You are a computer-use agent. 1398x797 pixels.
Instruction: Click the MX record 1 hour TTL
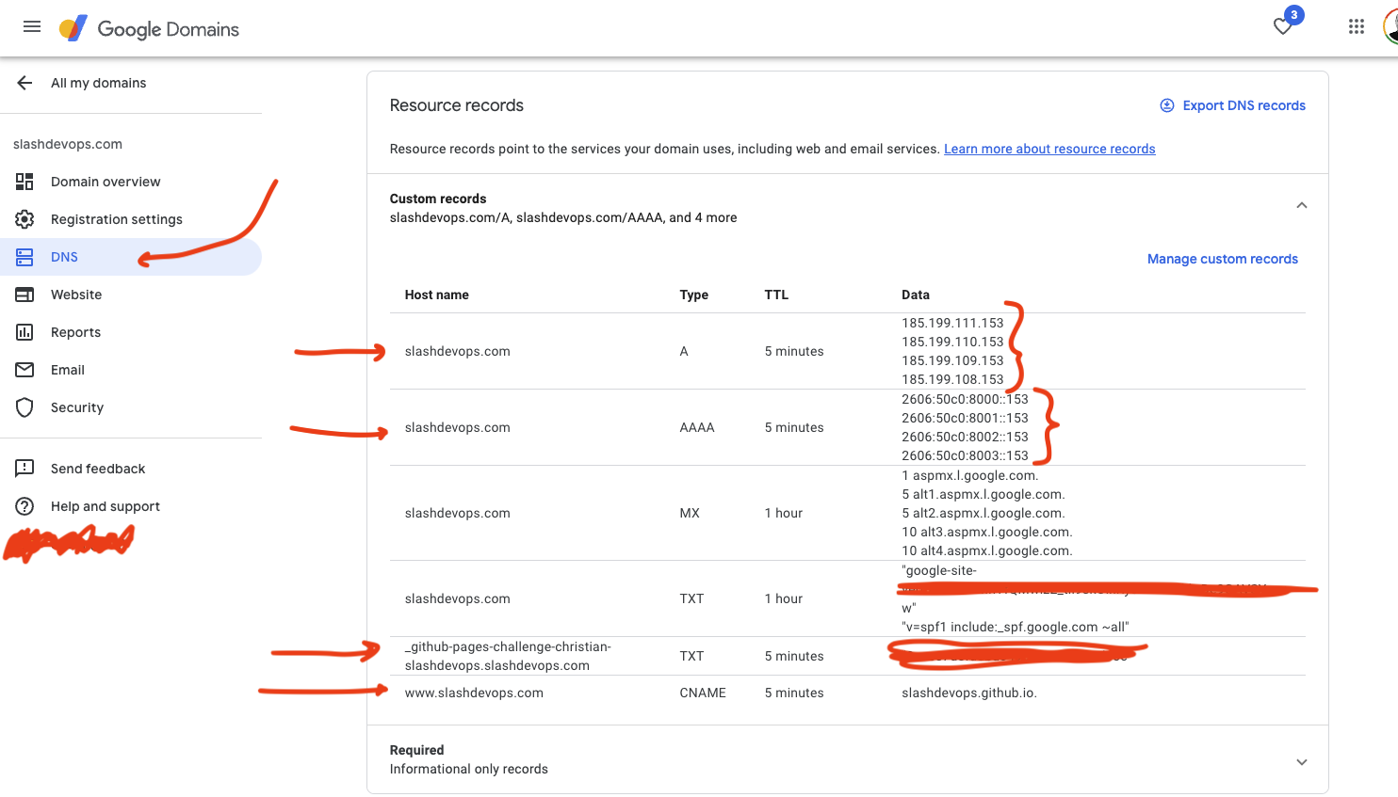(784, 513)
